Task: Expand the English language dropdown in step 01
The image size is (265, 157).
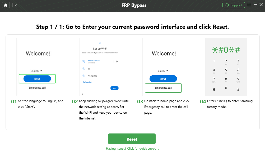Action: (x=37, y=71)
